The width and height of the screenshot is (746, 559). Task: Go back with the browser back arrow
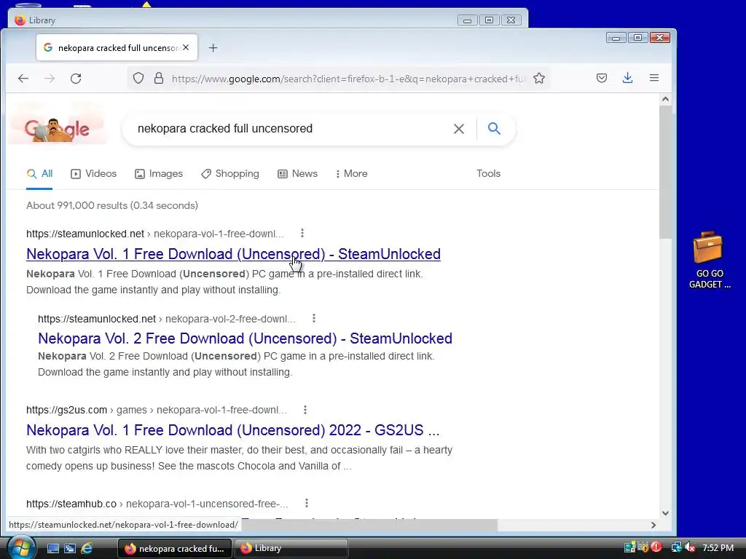[23, 79]
